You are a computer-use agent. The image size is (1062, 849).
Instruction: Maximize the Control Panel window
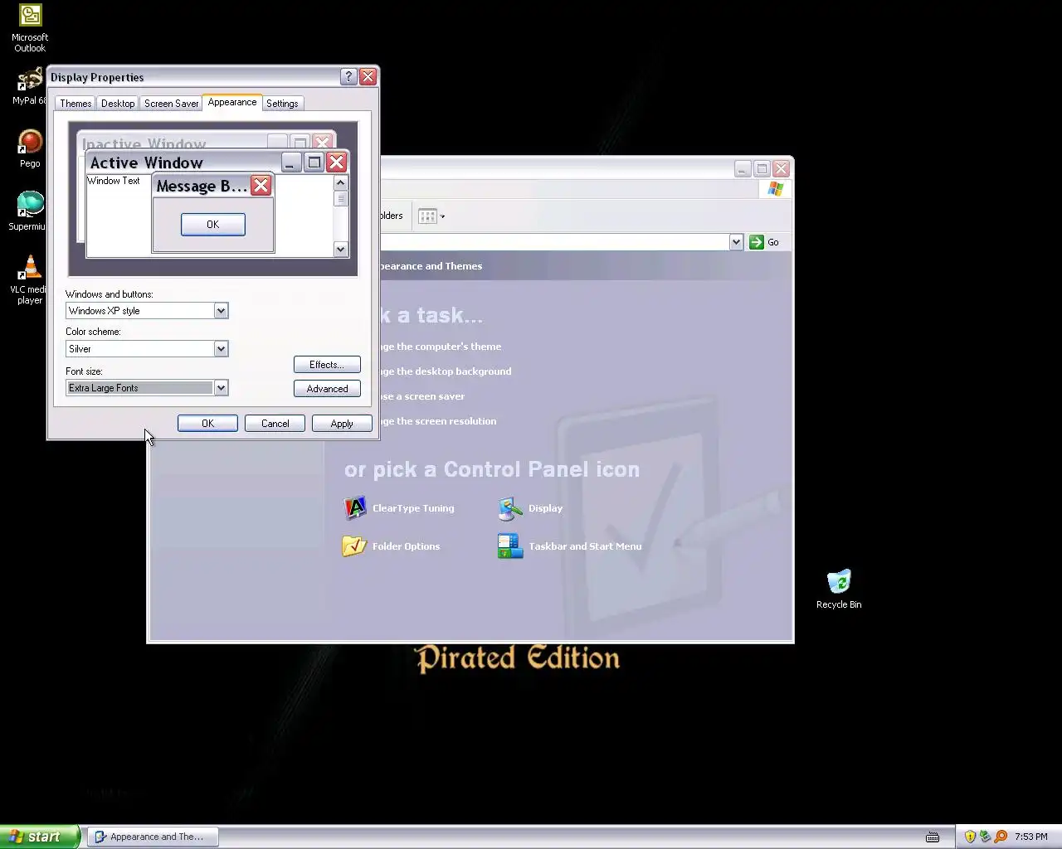click(x=762, y=168)
